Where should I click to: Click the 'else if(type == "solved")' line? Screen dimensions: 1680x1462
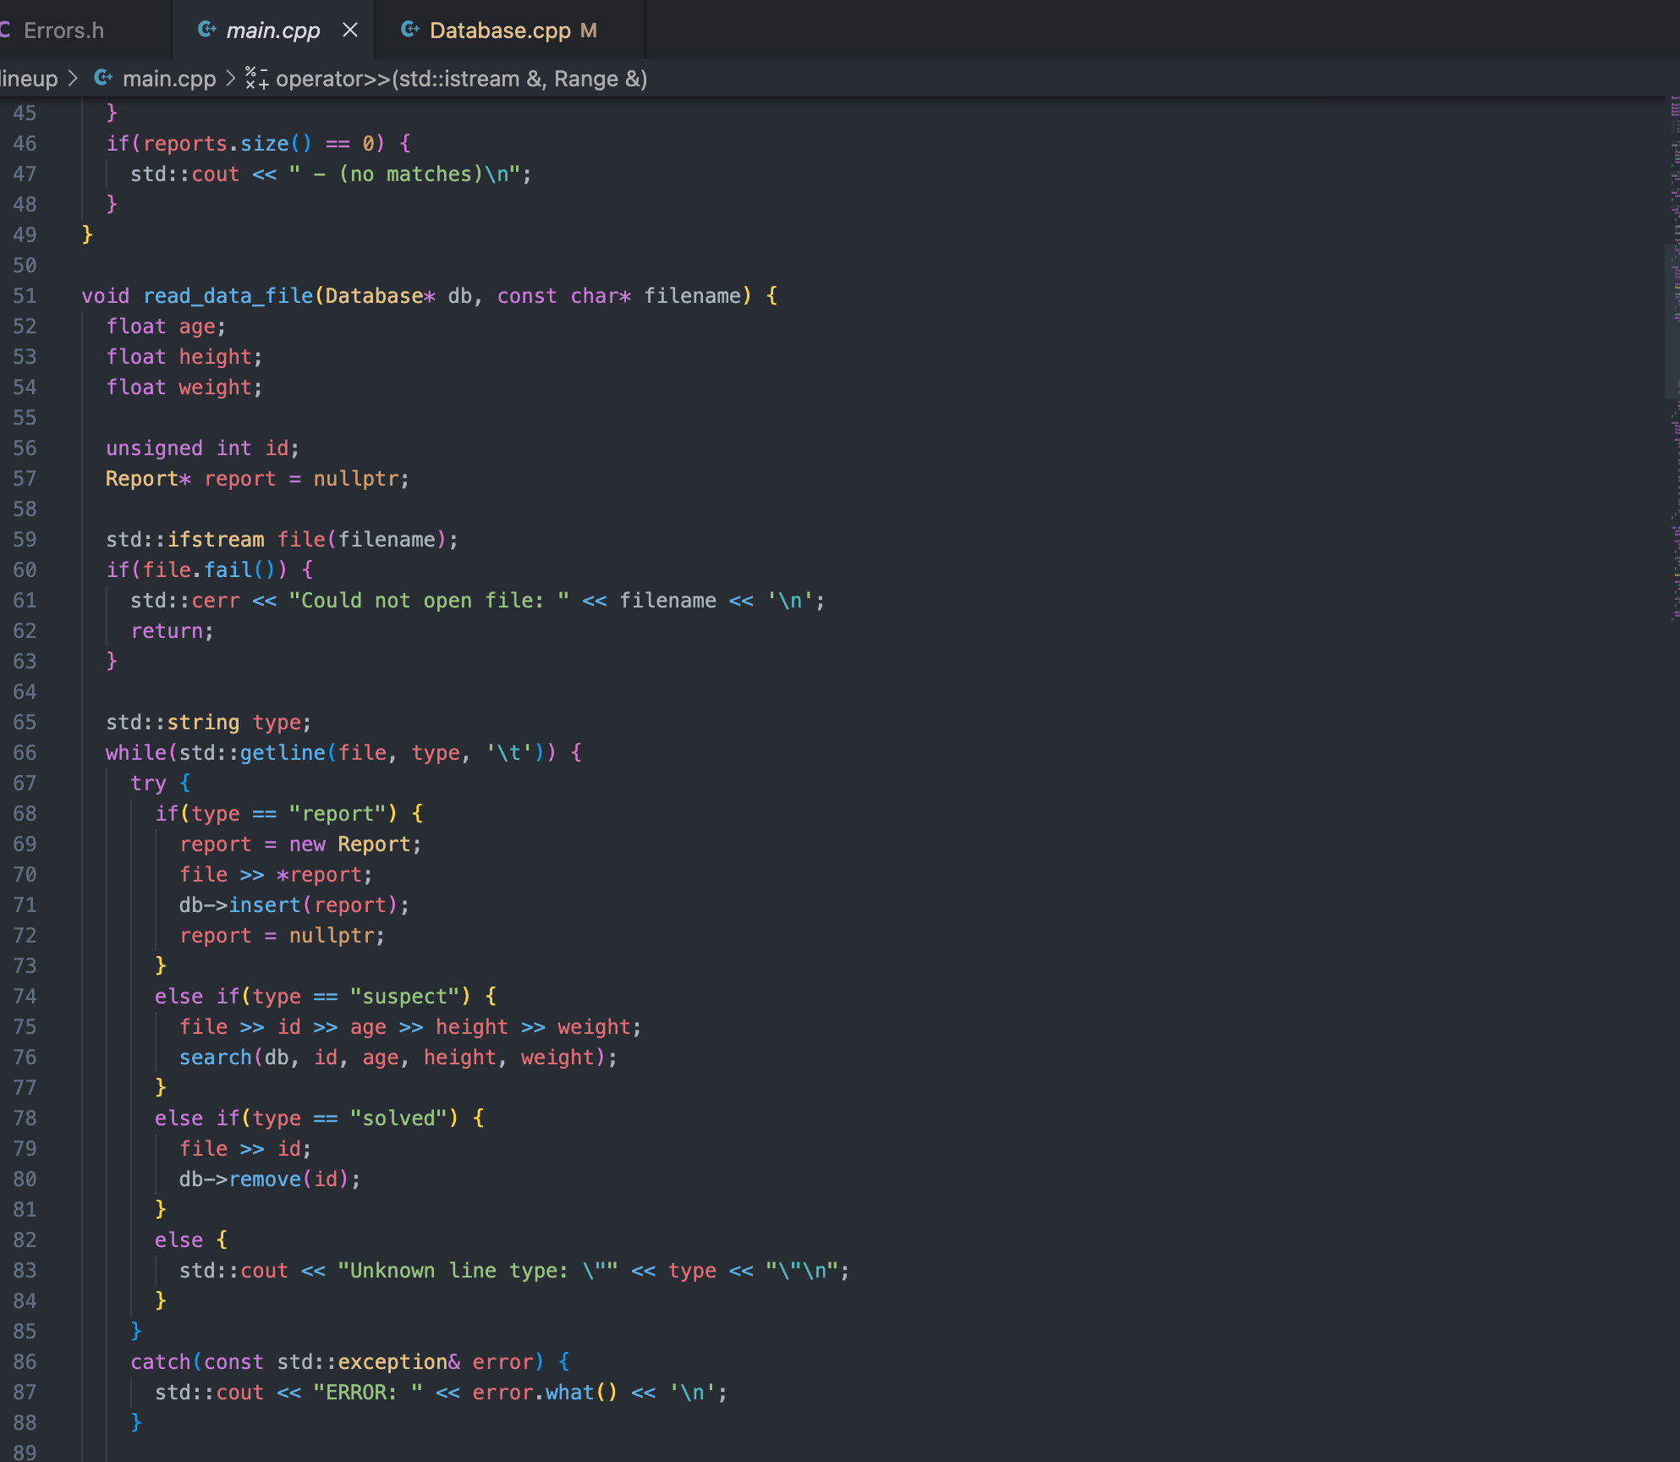click(320, 1118)
